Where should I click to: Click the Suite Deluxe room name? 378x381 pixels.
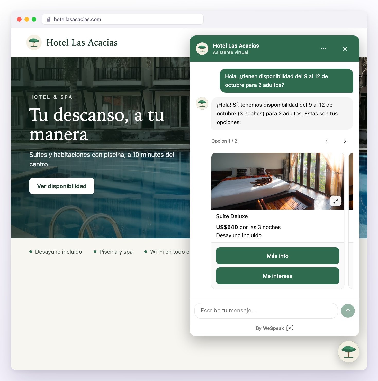click(232, 216)
